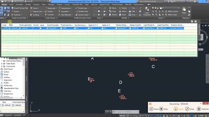Click the Code column header

[4, 25]
